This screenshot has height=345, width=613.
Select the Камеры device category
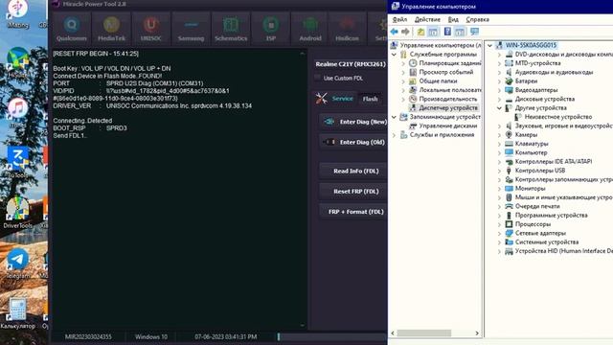(526, 134)
